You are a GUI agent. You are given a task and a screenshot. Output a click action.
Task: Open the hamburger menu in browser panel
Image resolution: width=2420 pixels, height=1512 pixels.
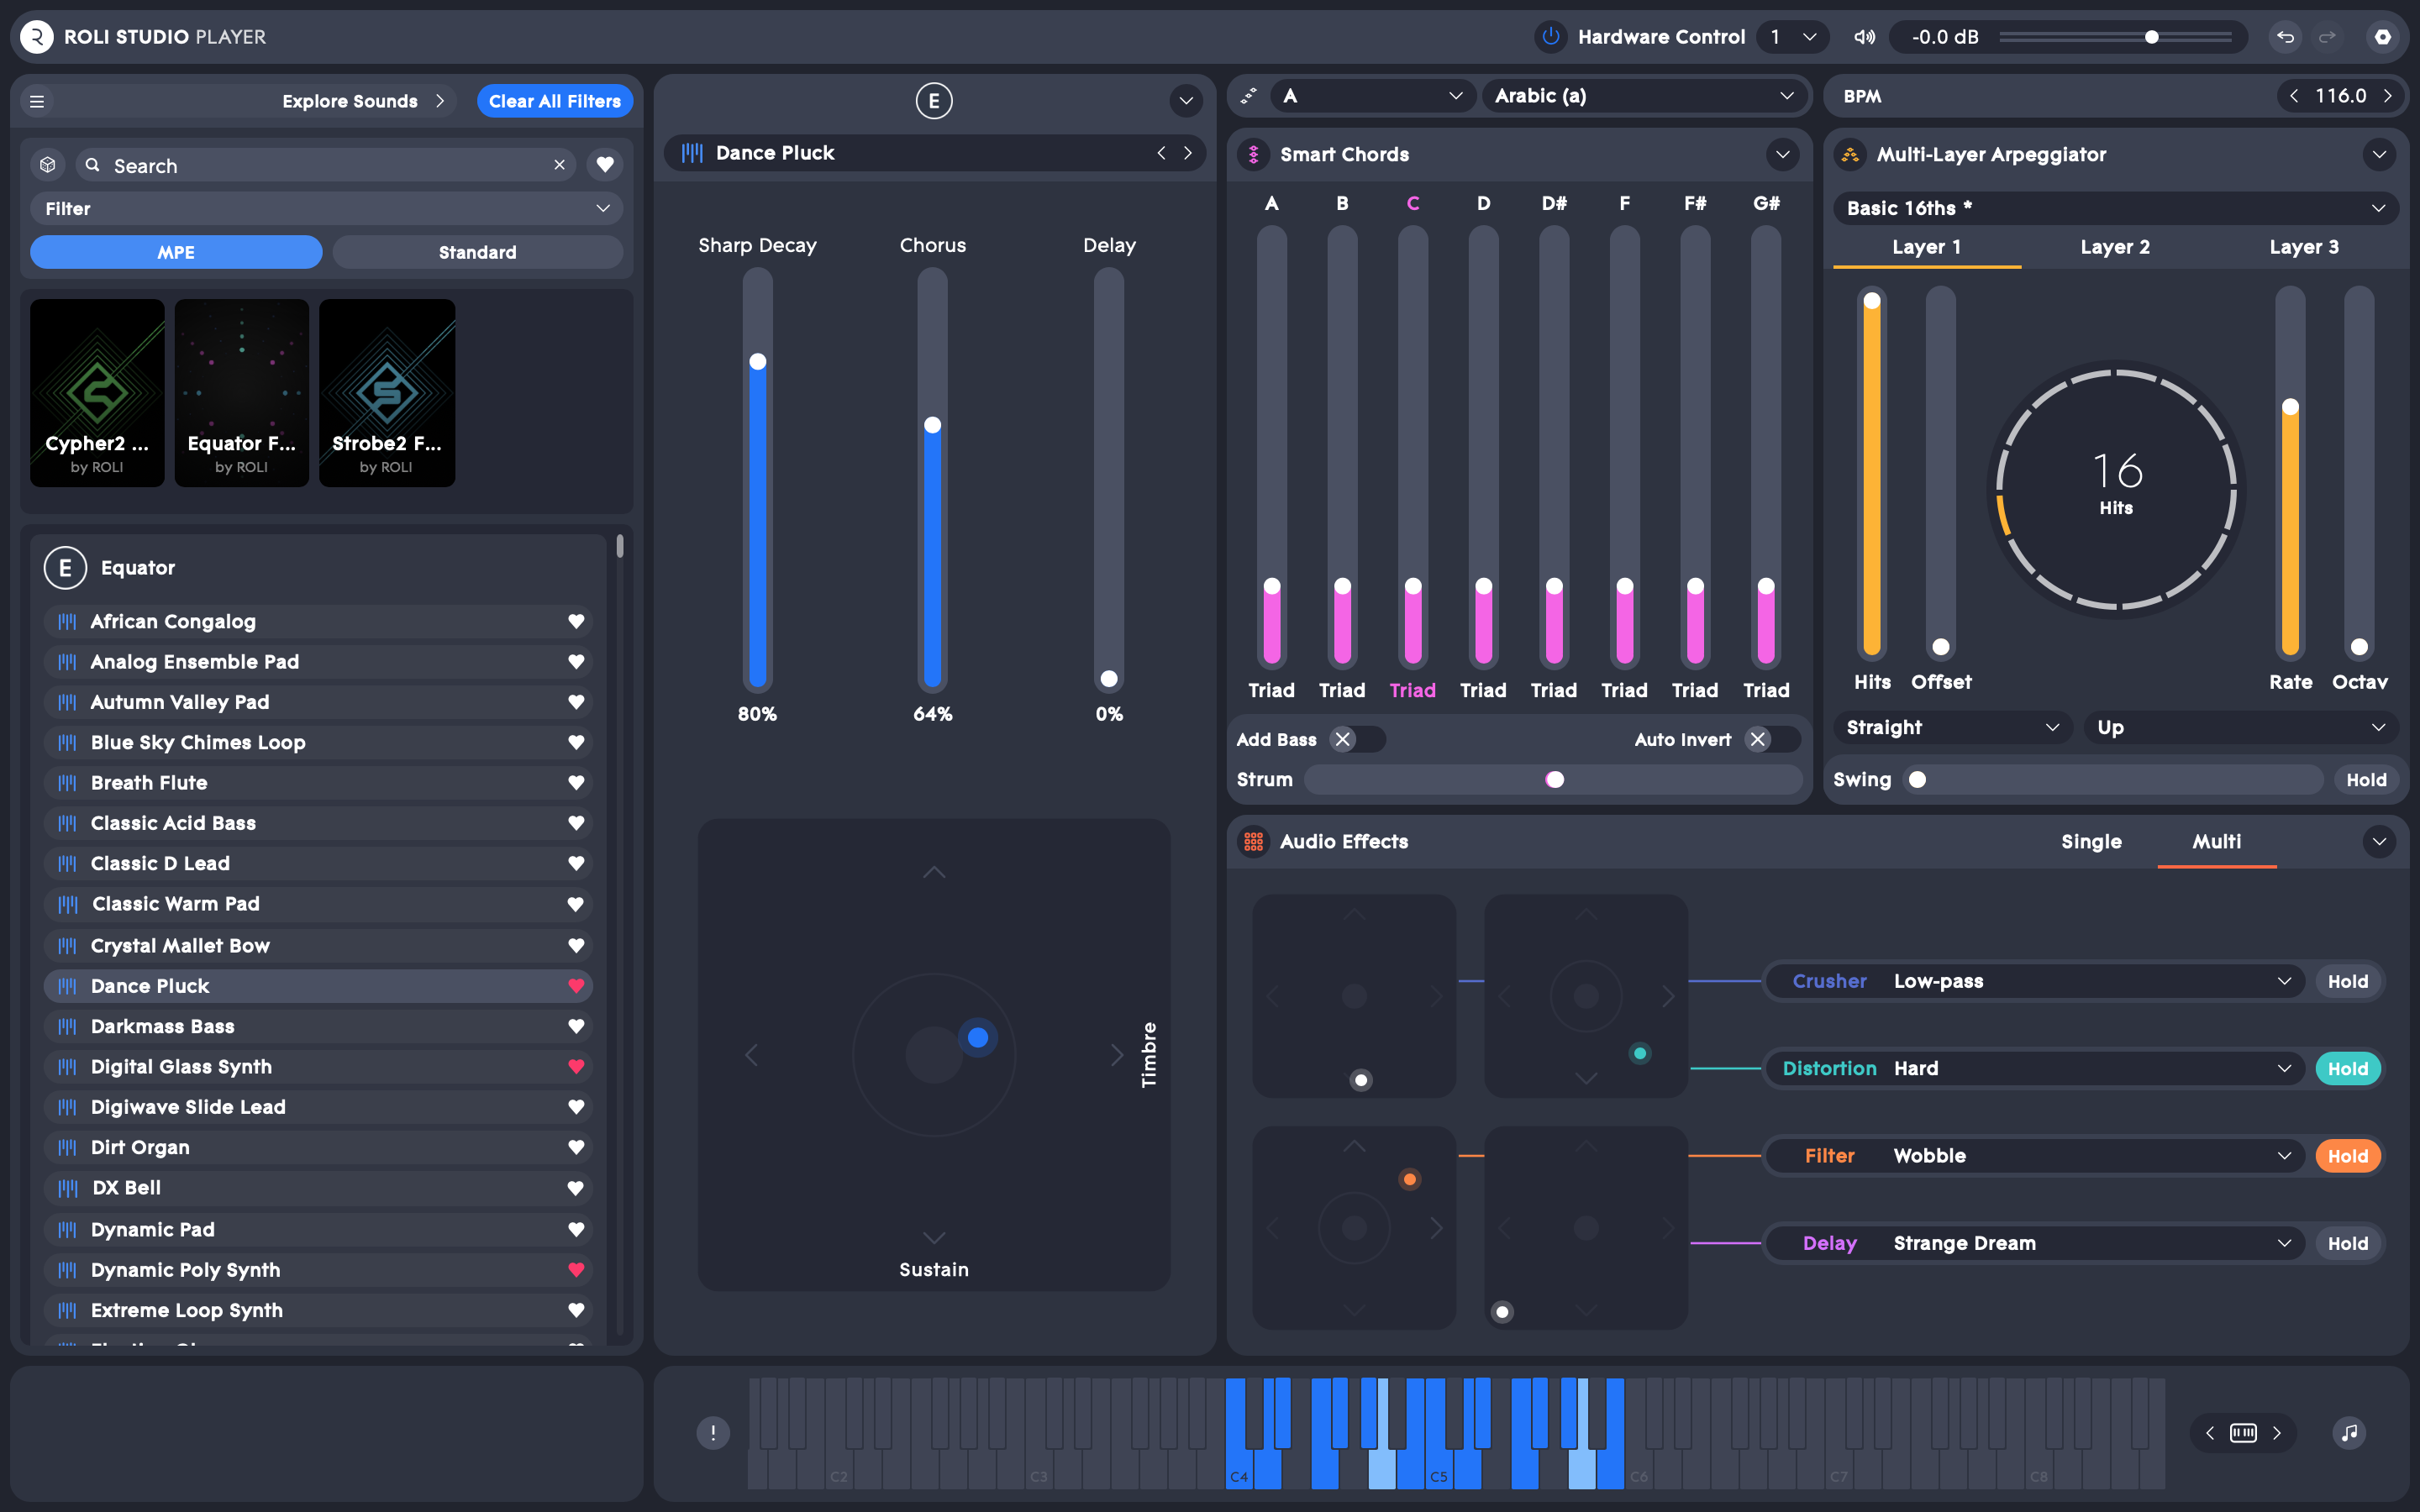(x=37, y=101)
